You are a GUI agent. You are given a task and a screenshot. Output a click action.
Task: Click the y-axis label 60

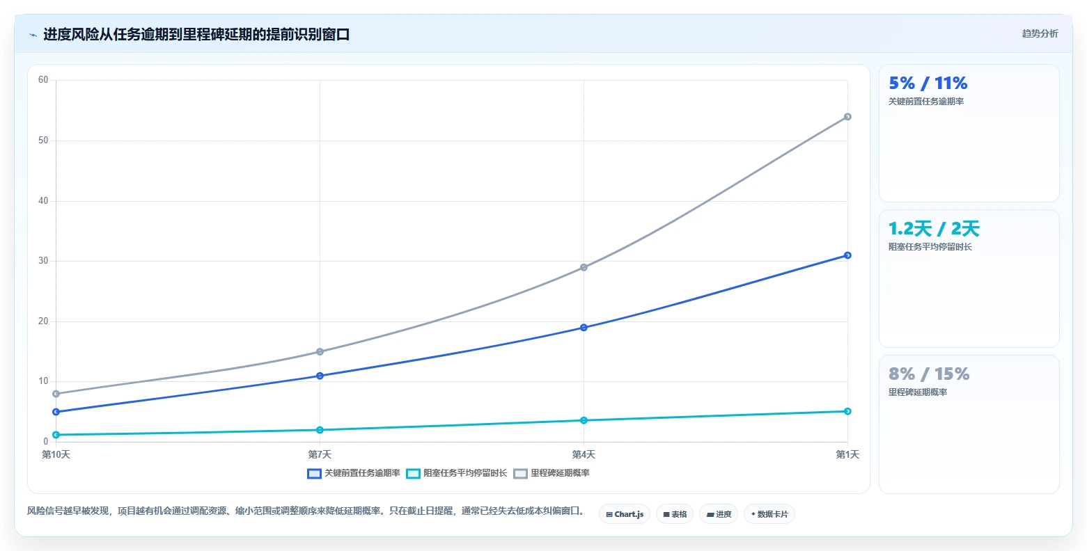[x=43, y=80]
